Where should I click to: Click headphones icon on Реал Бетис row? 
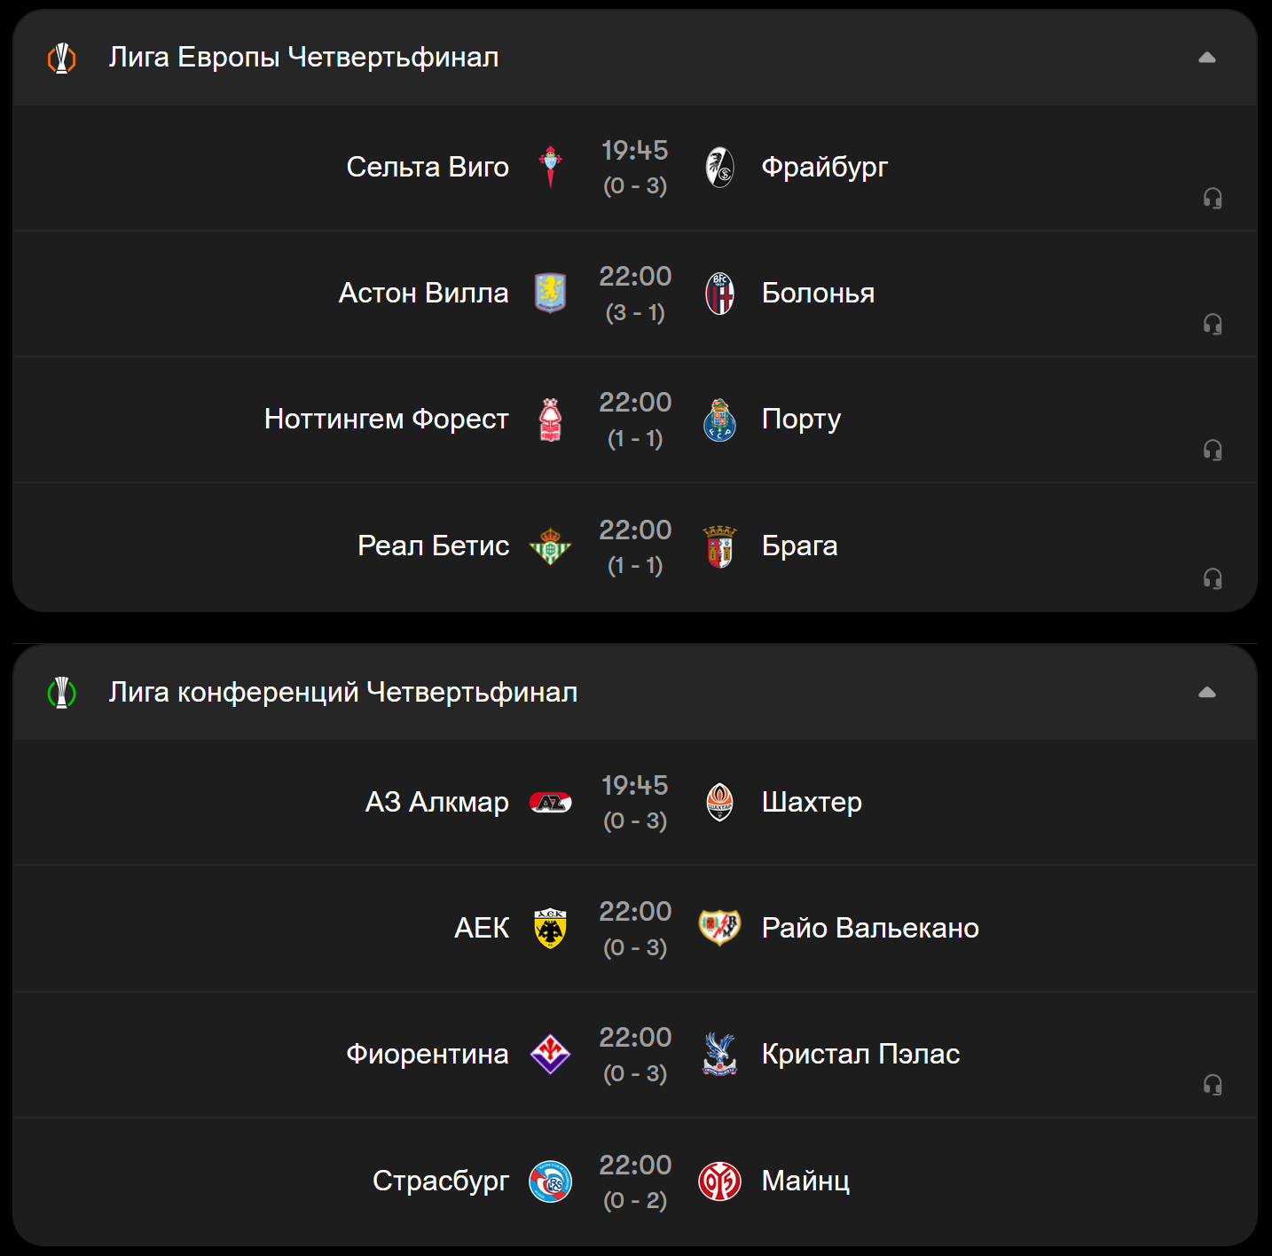[x=1212, y=578]
